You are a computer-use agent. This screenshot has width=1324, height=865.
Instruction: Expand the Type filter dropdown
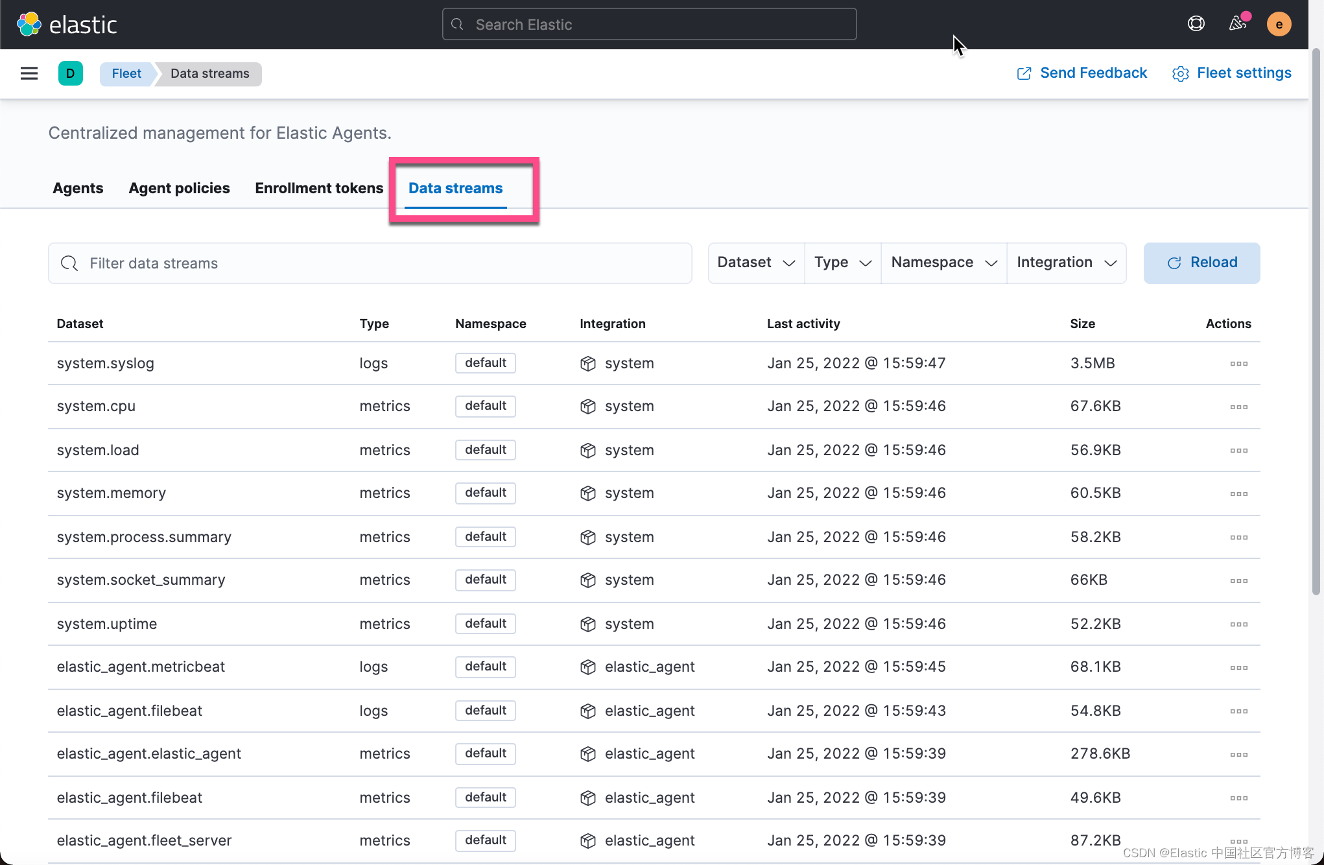point(842,263)
